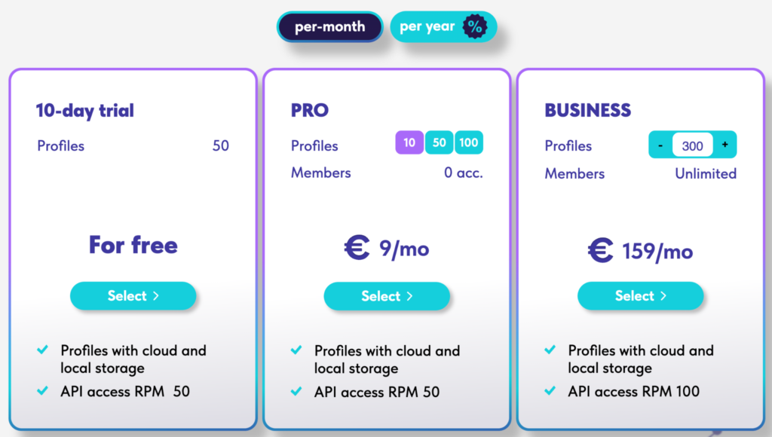Screen dimensions: 772x437
Task: Decrease BUSINESS profiles with minus button
Action: [x=660, y=145]
